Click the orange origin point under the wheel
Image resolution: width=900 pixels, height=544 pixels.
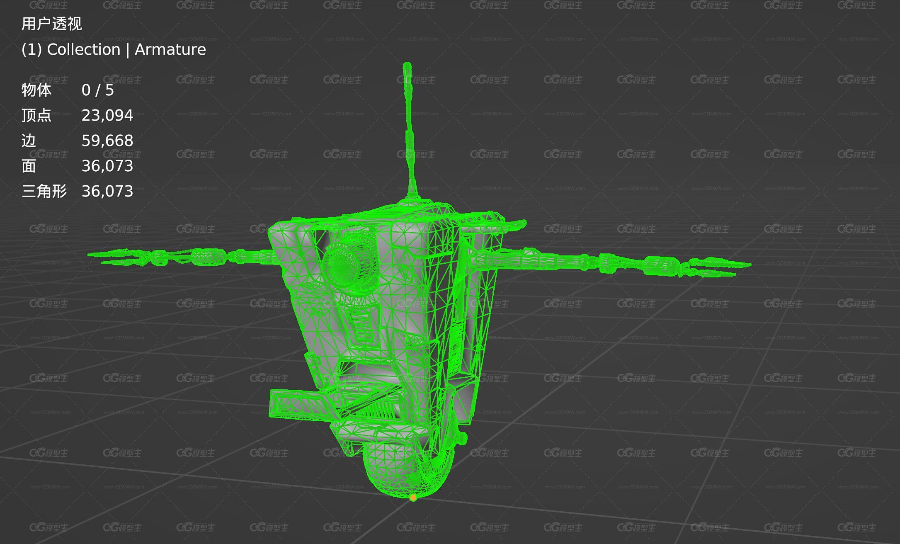click(x=413, y=498)
